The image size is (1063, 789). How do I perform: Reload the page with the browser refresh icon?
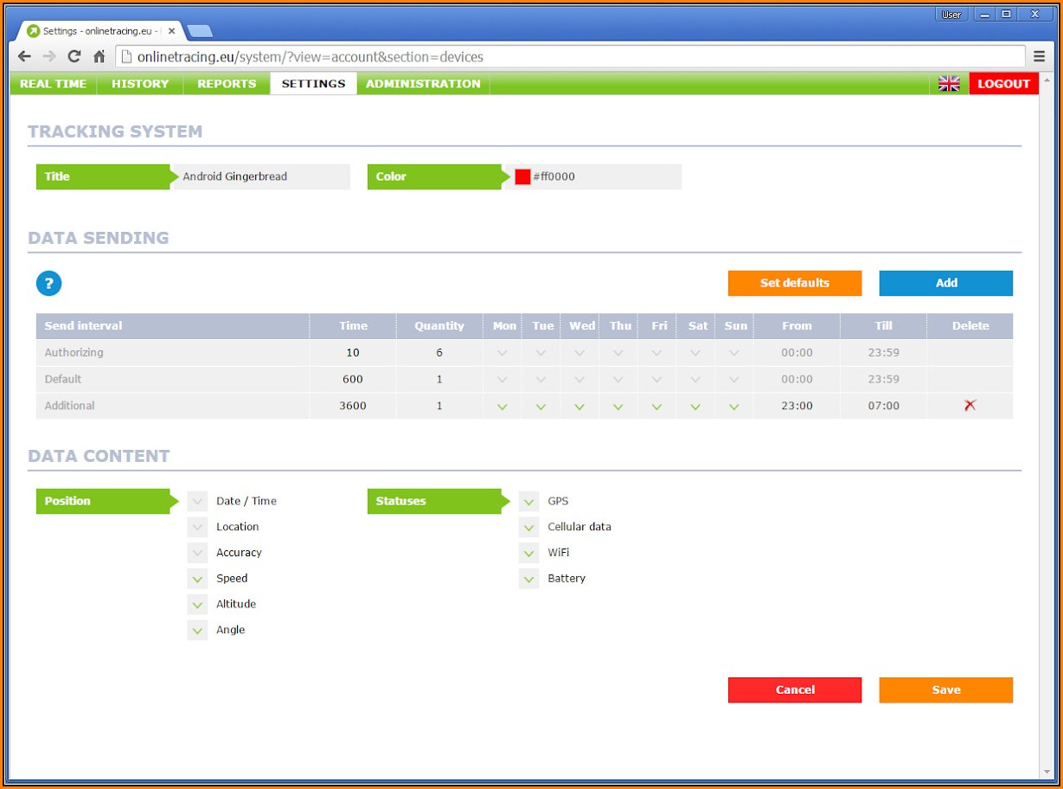[x=74, y=57]
